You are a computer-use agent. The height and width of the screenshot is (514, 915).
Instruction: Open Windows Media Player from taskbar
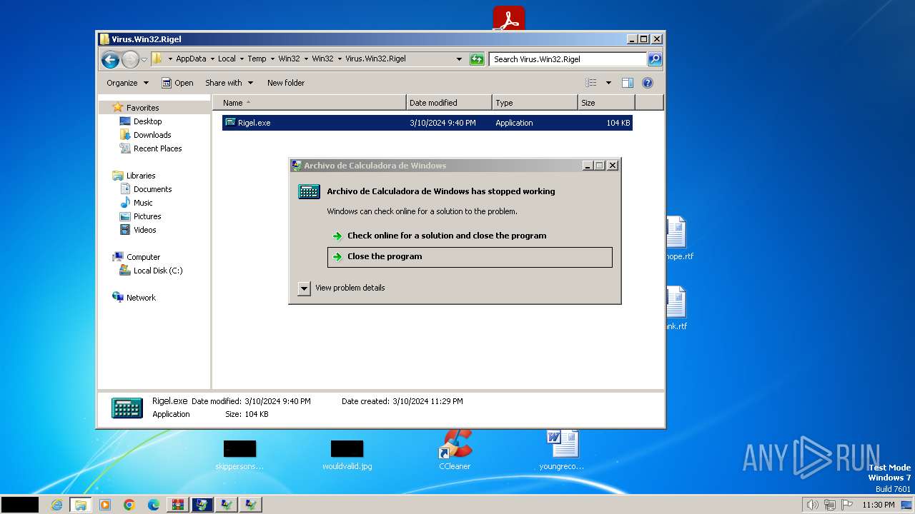tap(105, 505)
